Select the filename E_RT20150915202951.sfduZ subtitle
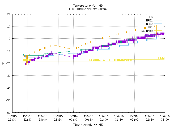This screenshot has width=170, height=127. click(88, 9)
